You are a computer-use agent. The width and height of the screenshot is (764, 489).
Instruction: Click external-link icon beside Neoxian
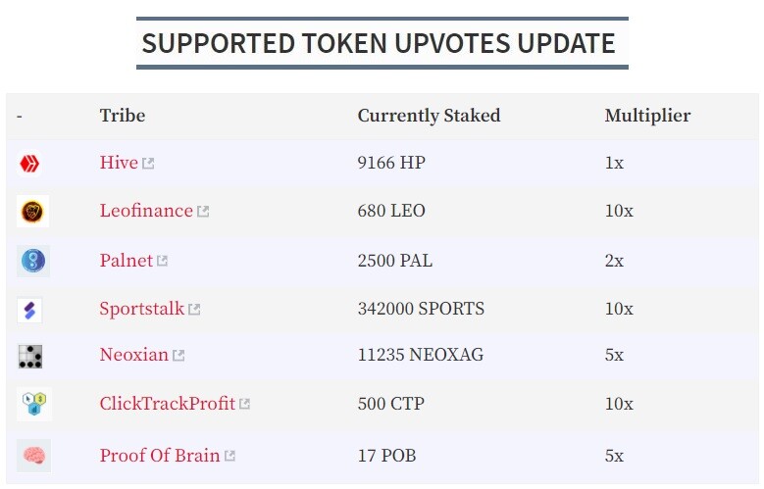tap(178, 356)
